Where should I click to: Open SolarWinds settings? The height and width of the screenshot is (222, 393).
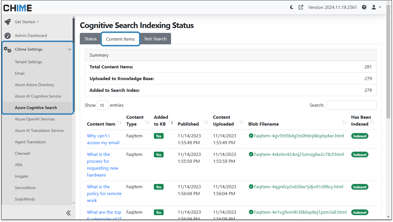[25, 199]
